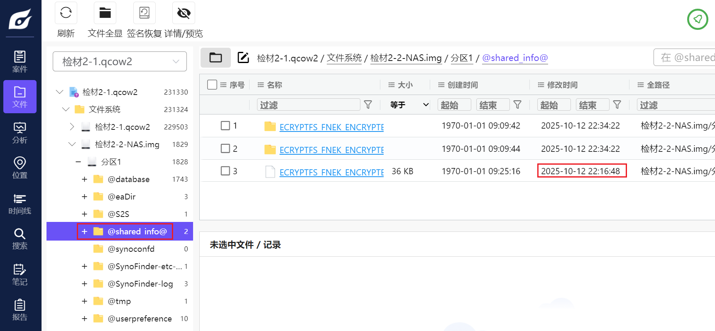Open the 时间线 timeline sidebar icon

(x=20, y=204)
